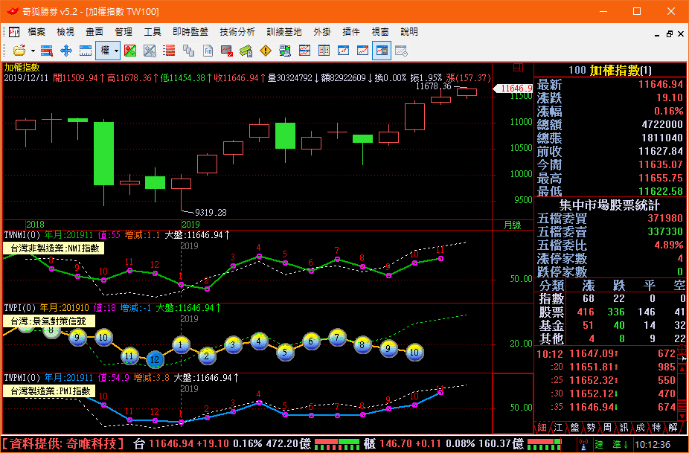This screenshot has height=453, width=689.
Task: Open the dropdown arrow next to 權
Action: [116, 51]
